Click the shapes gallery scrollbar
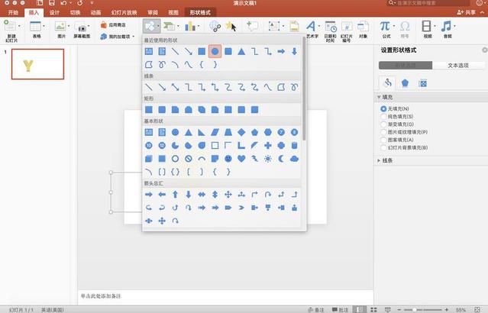Image resolution: width=488 pixels, height=313 pixels. click(x=304, y=89)
